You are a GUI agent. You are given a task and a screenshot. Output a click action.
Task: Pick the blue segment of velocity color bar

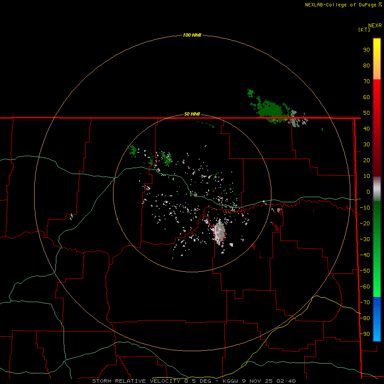pyautogui.click(x=377, y=319)
